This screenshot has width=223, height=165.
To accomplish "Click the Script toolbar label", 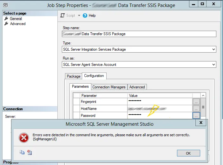I will [x=70, y=16].
